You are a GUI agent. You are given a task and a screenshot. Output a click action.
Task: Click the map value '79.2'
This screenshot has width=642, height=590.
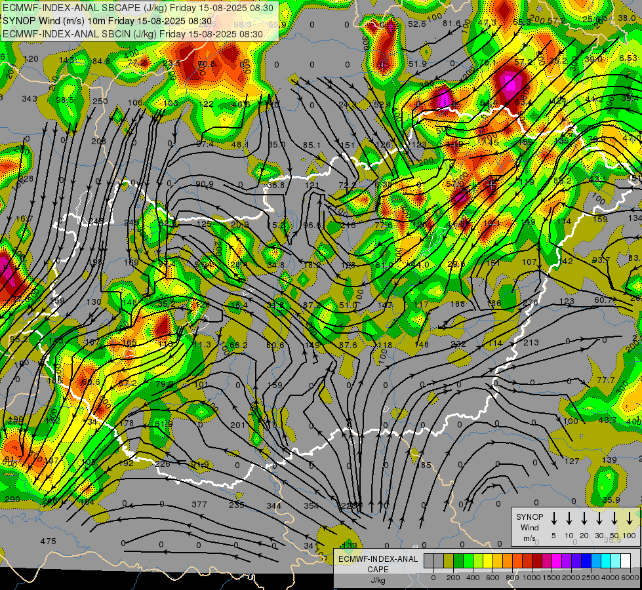click(x=164, y=384)
